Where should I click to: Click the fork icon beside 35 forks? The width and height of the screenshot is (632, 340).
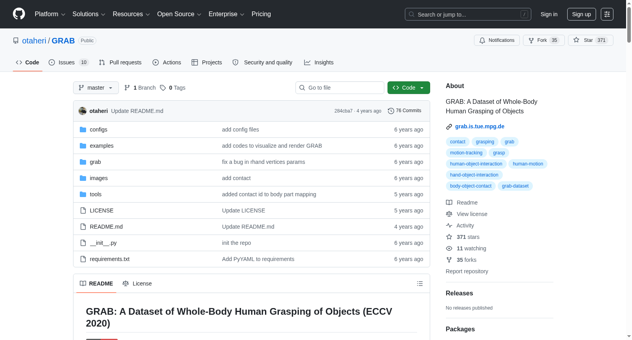(449, 260)
